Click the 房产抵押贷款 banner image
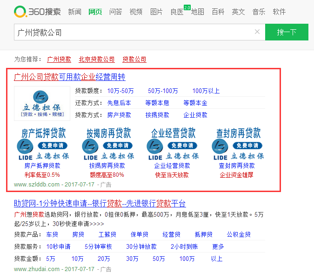 [x=42, y=144]
